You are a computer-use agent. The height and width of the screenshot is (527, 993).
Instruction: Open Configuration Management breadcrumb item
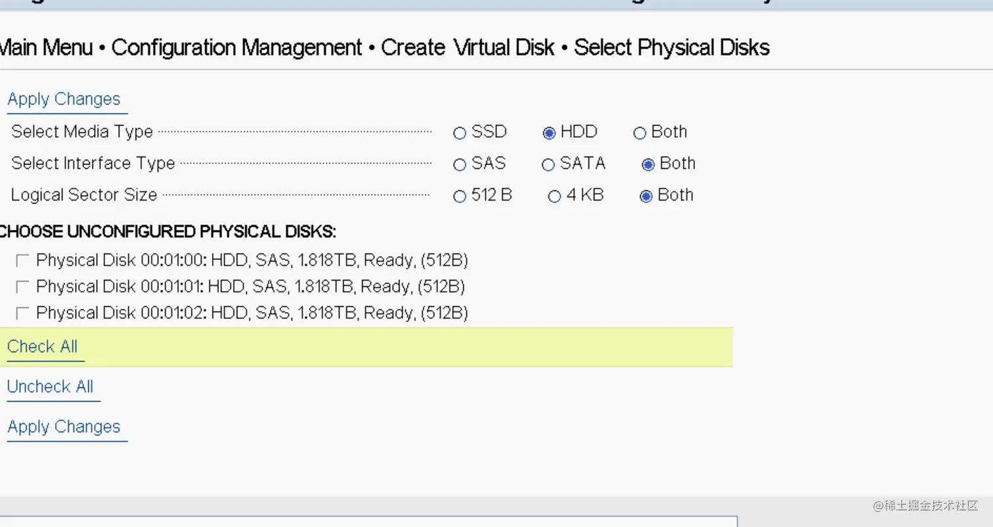tap(236, 48)
